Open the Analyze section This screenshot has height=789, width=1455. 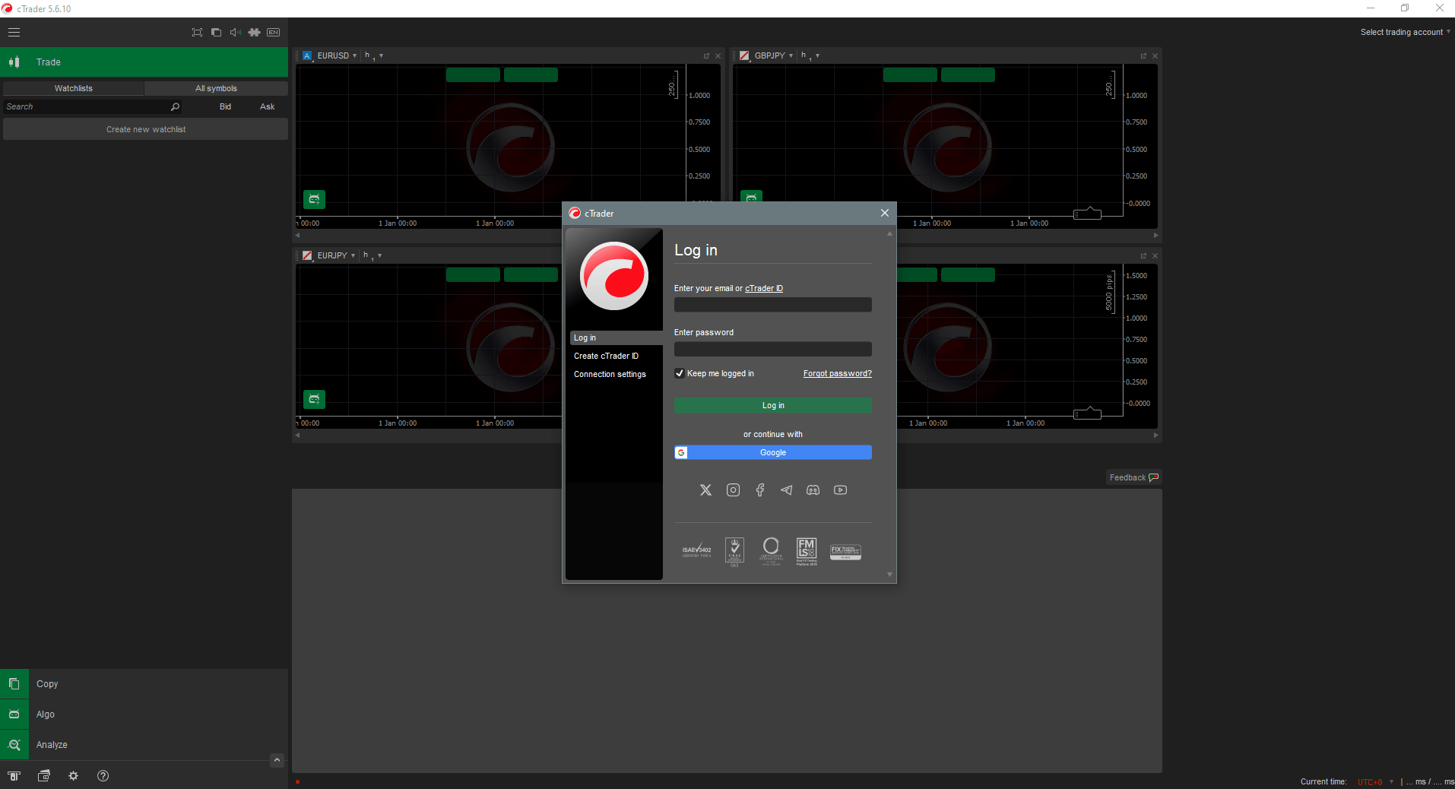click(144, 745)
